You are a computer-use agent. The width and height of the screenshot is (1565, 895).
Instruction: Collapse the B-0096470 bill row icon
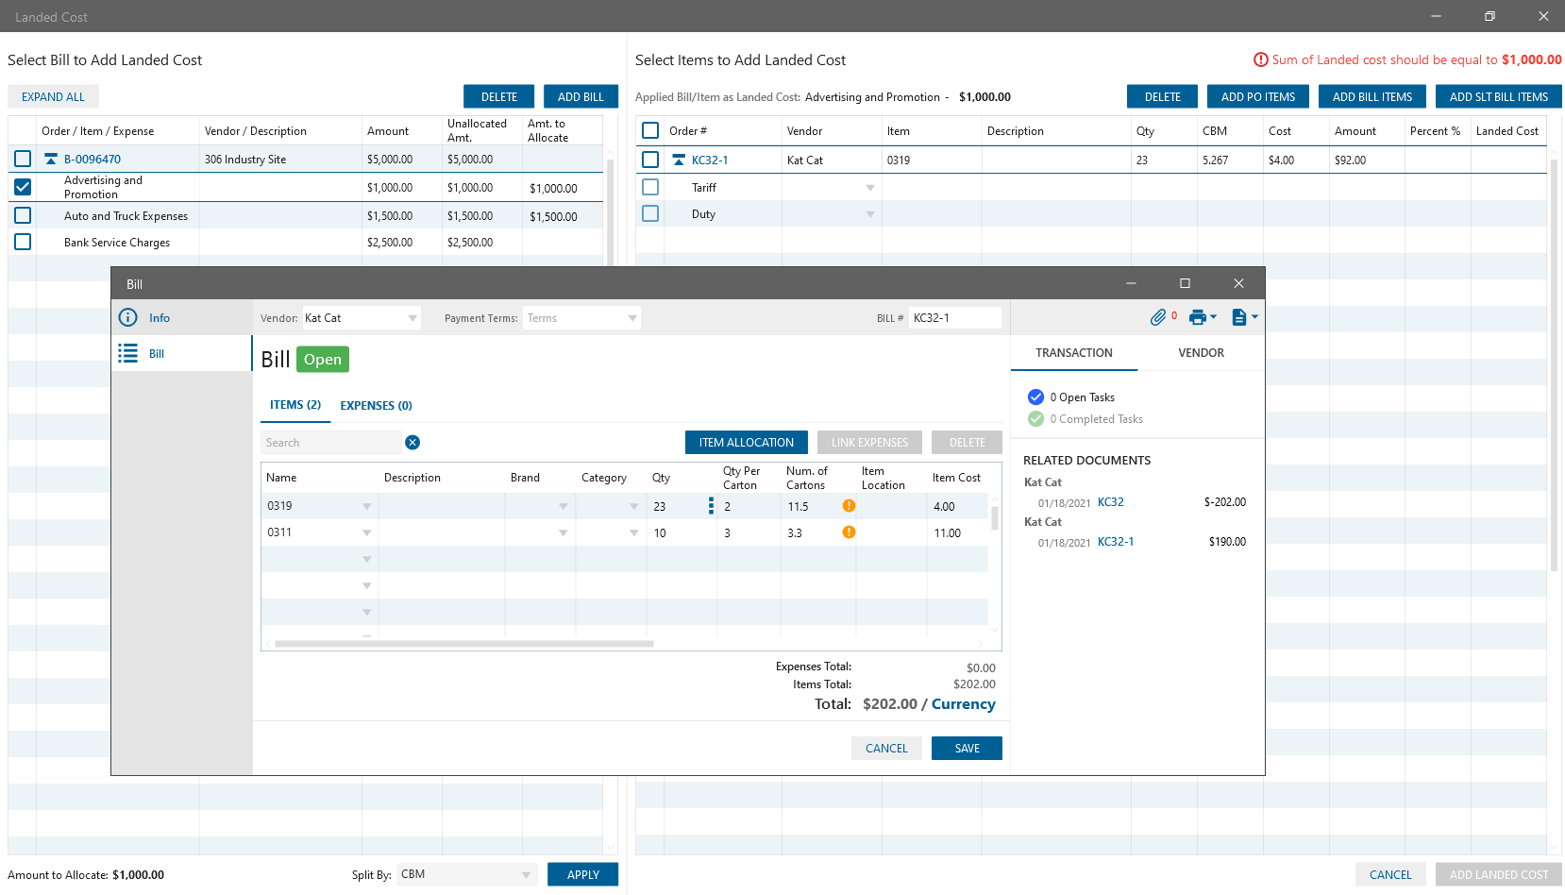click(x=51, y=160)
